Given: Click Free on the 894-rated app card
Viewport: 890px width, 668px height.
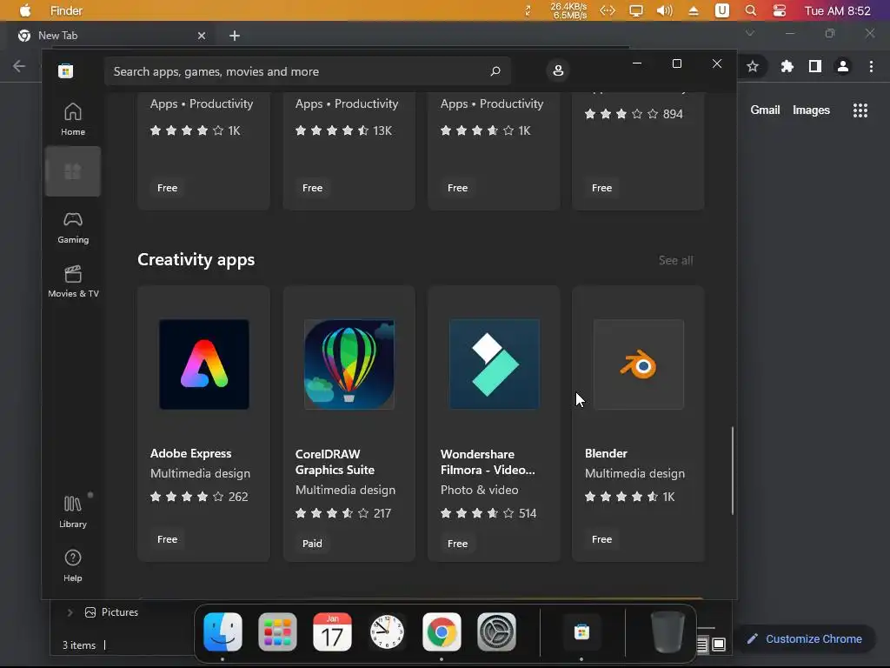Looking at the screenshot, I should pos(601,188).
